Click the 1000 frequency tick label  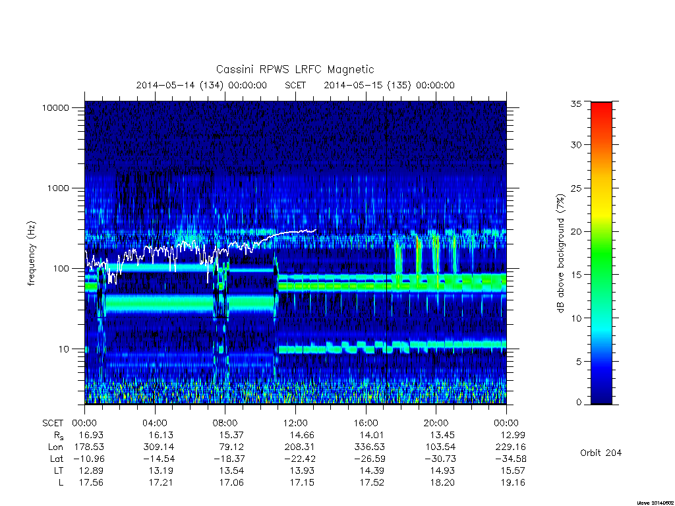pyautogui.click(x=58, y=188)
